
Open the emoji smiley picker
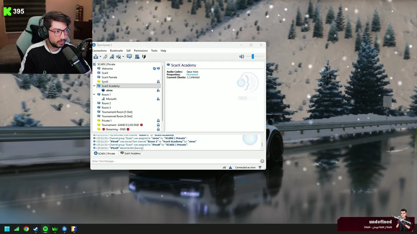coord(262,161)
